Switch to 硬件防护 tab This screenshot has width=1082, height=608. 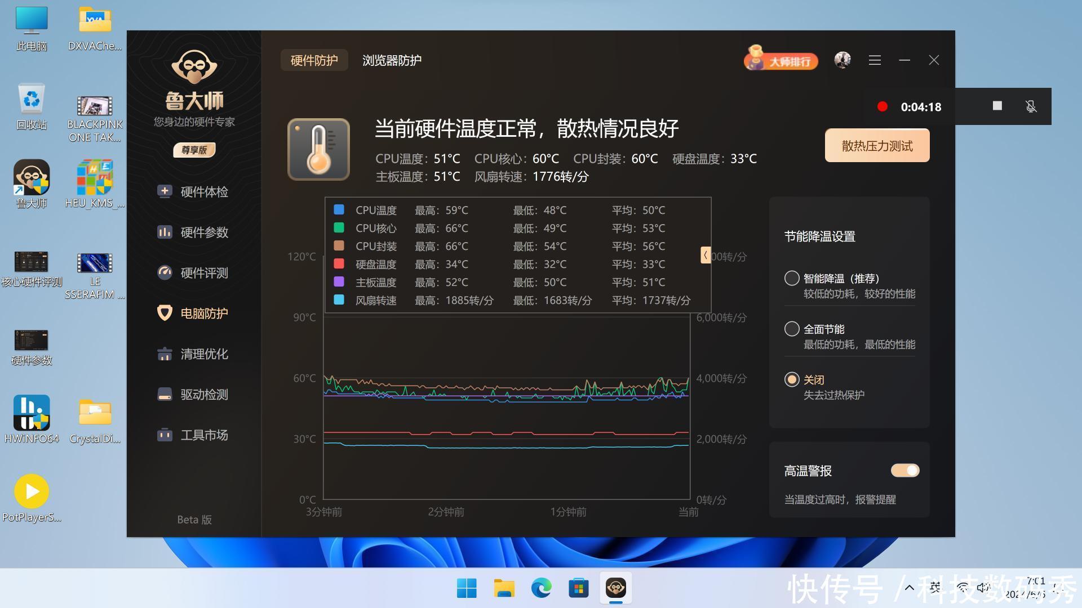(314, 60)
